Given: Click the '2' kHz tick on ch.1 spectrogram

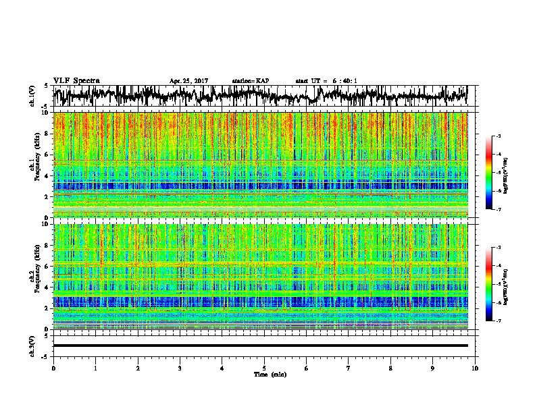Looking at the screenshot, I should (47, 197).
